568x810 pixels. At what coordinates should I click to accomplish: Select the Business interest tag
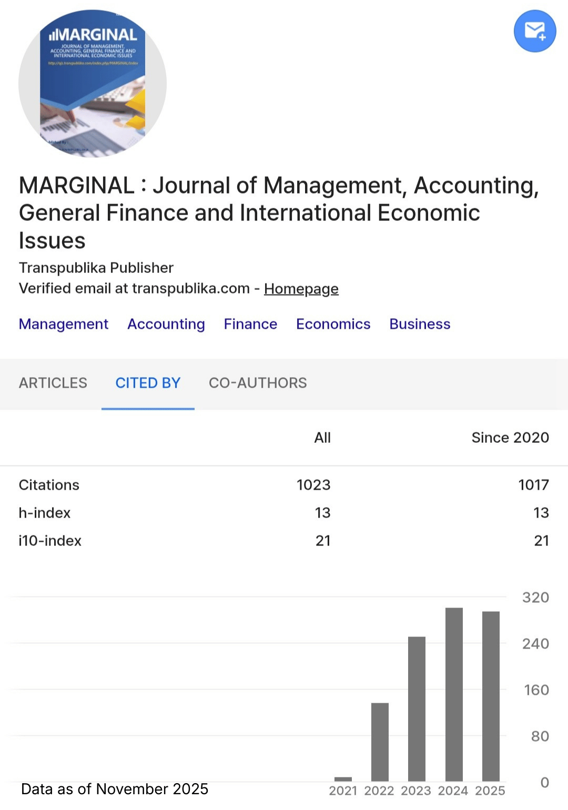pos(420,324)
